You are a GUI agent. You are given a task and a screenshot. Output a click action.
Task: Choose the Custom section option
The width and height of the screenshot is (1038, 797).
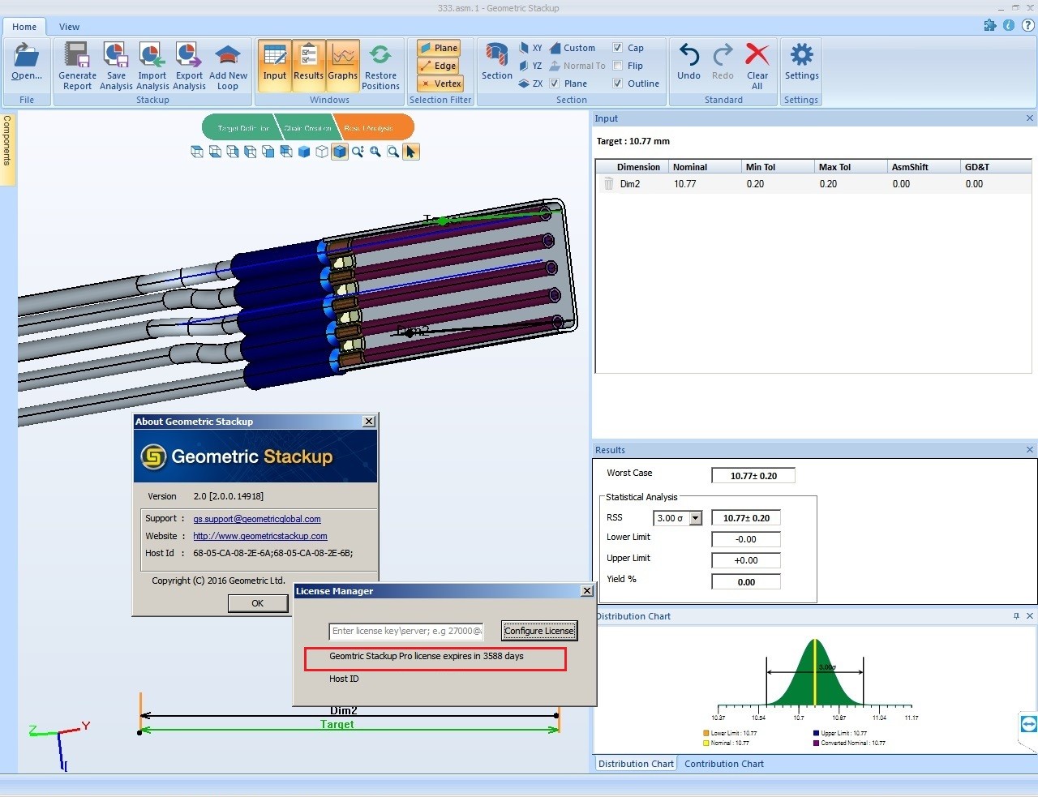pyautogui.click(x=573, y=48)
